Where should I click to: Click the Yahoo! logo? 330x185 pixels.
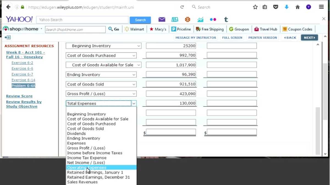[19, 19]
